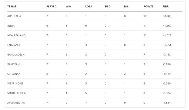Click the TEAMS column header
The image size is (189, 110).
[12, 6]
